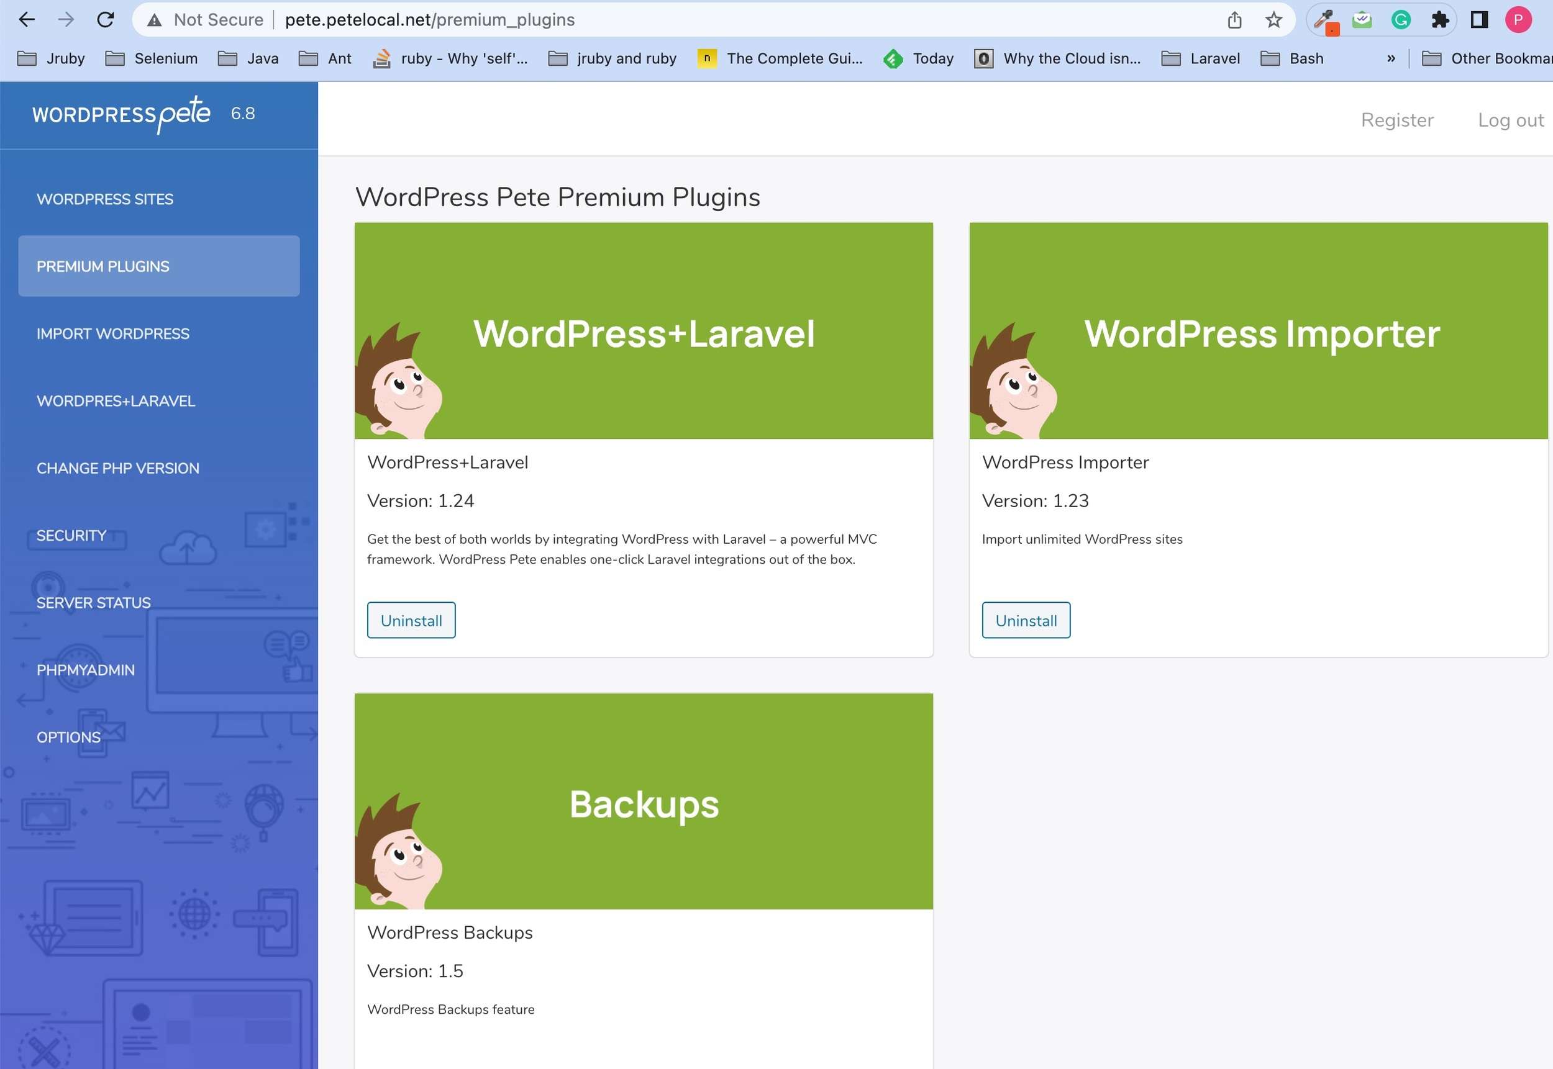Click the Log out link
Image resolution: width=1553 pixels, height=1069 pixels.
[1510, 120]
